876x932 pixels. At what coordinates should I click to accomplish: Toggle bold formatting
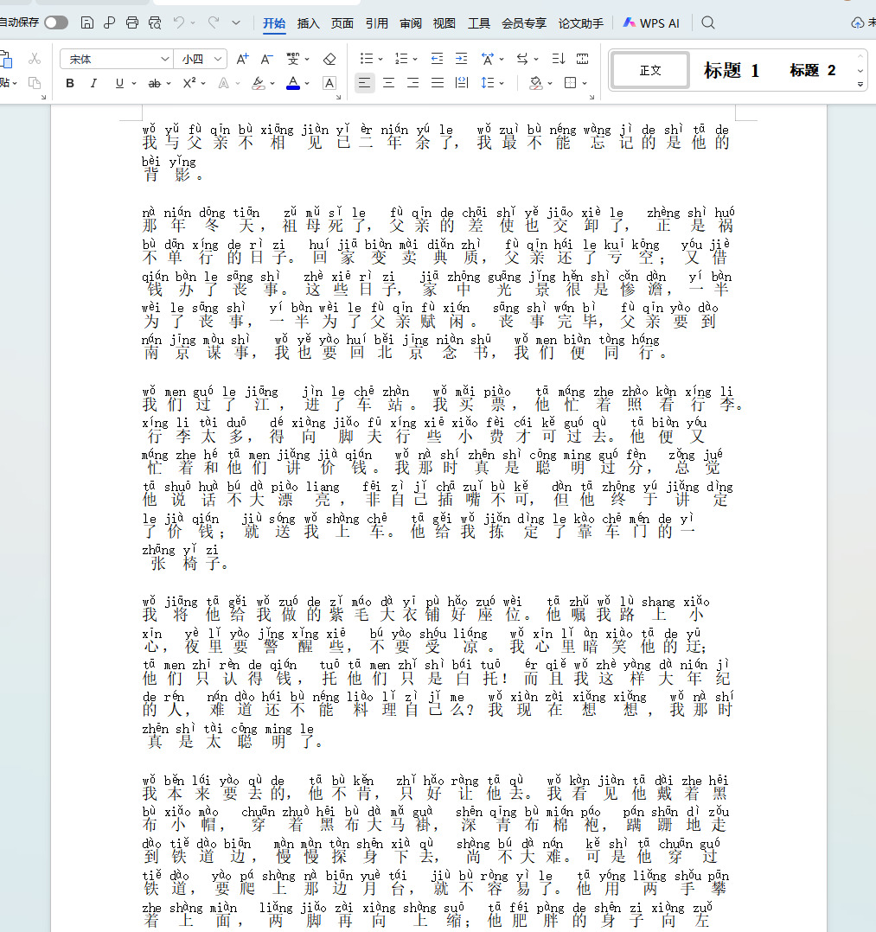click(70, 83)
